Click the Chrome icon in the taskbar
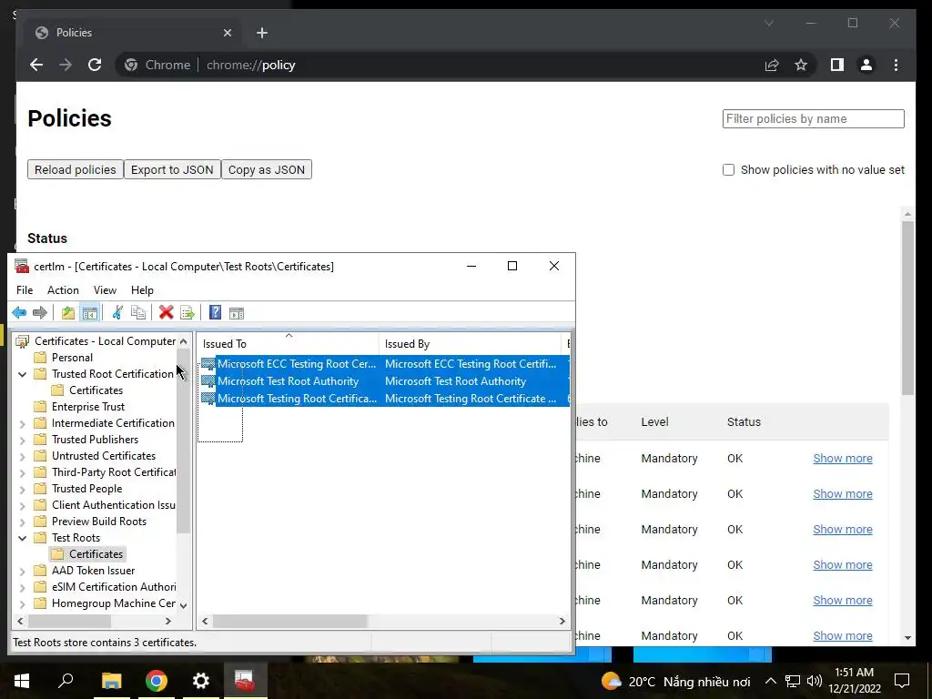Image resolution: width=932 pixels, height=699 pixels. [x=157, y=681]
